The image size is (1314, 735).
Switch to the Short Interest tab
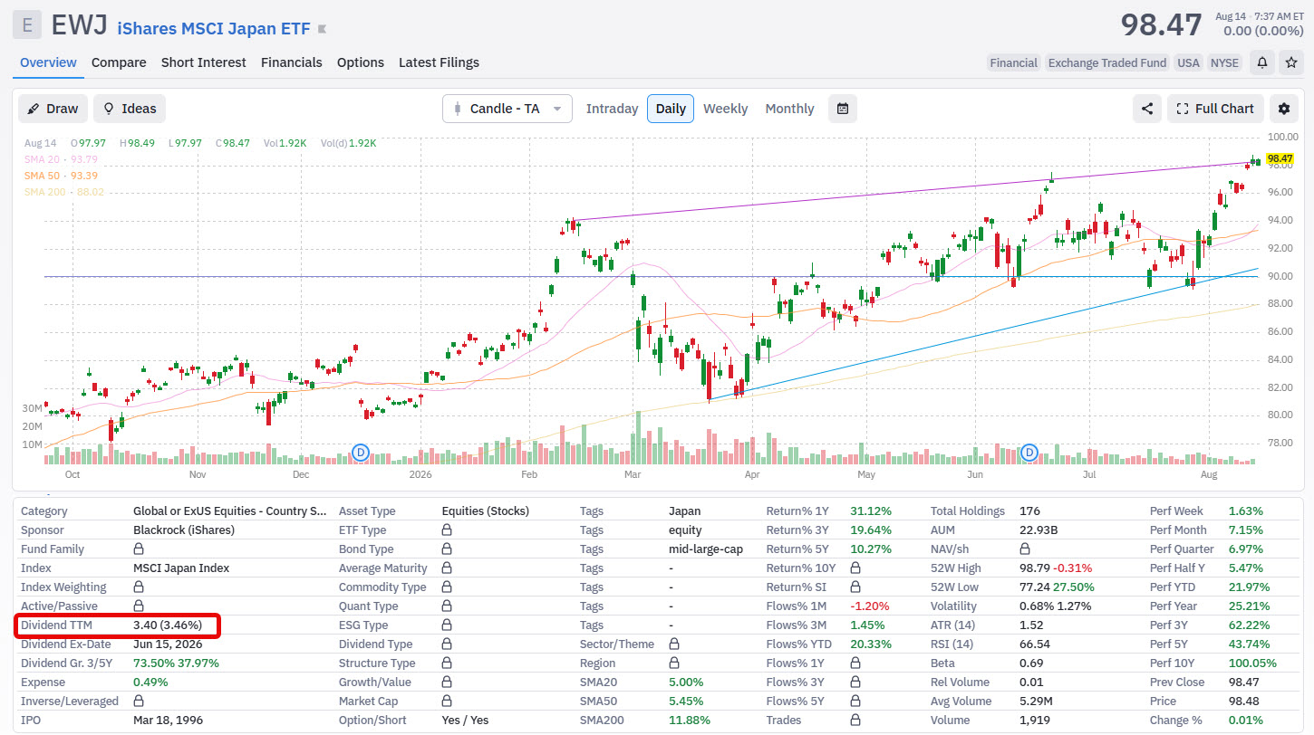click(x=204, y=62)
